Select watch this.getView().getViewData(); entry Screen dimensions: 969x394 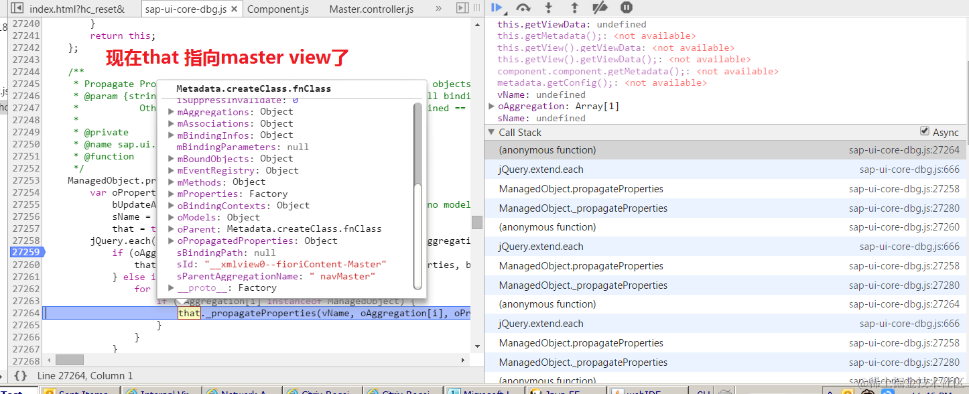pyautogui.click(x=624, y=60)
